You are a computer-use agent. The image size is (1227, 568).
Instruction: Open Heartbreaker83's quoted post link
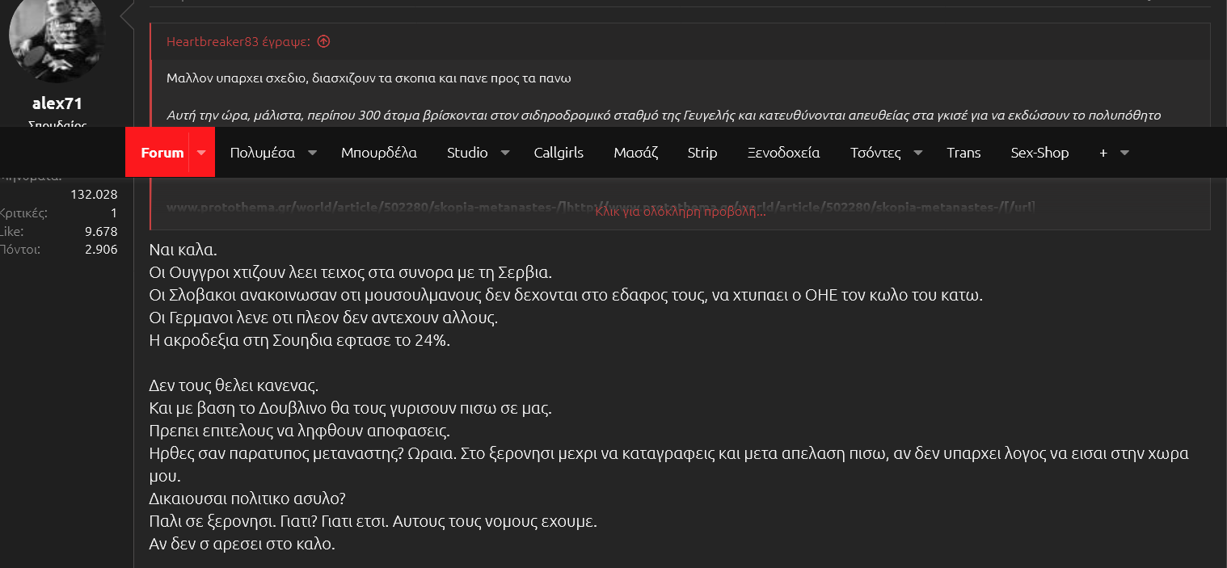click(238, 41)
